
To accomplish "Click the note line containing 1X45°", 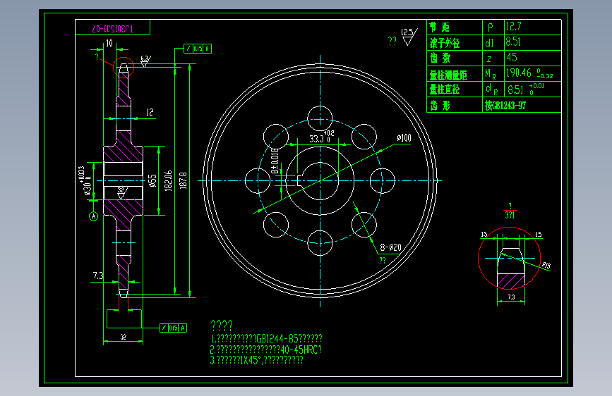I will 256,360.
